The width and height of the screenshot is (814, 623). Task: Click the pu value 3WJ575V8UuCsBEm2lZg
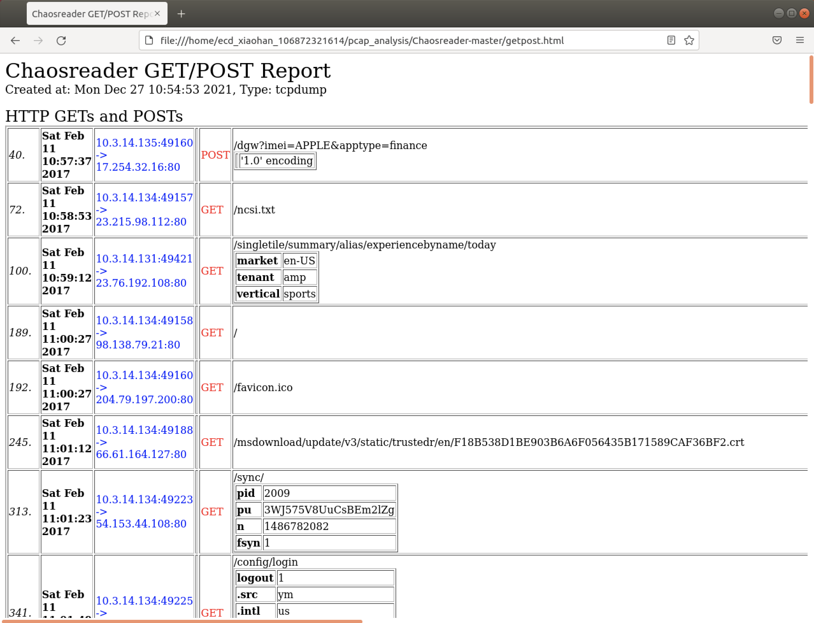[329, 510]
